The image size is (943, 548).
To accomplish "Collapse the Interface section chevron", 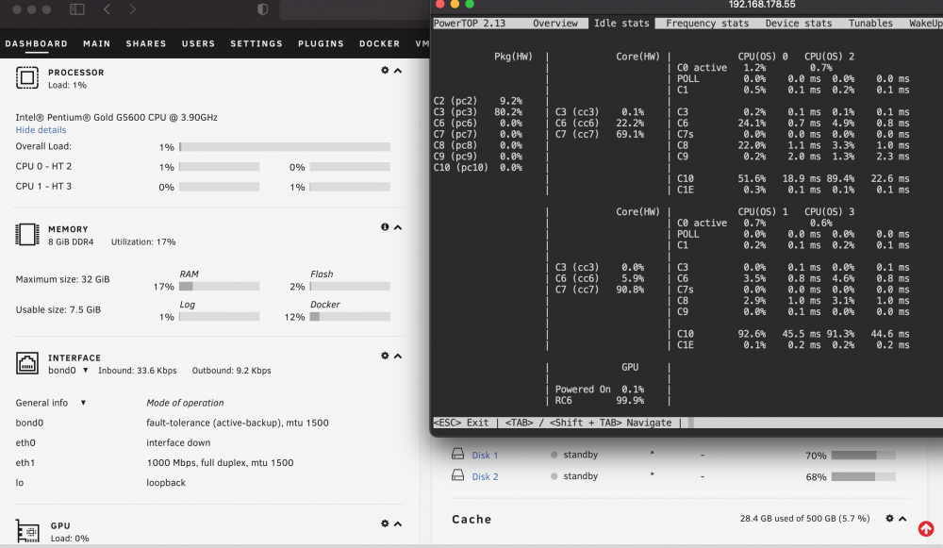I will [398, 357].
